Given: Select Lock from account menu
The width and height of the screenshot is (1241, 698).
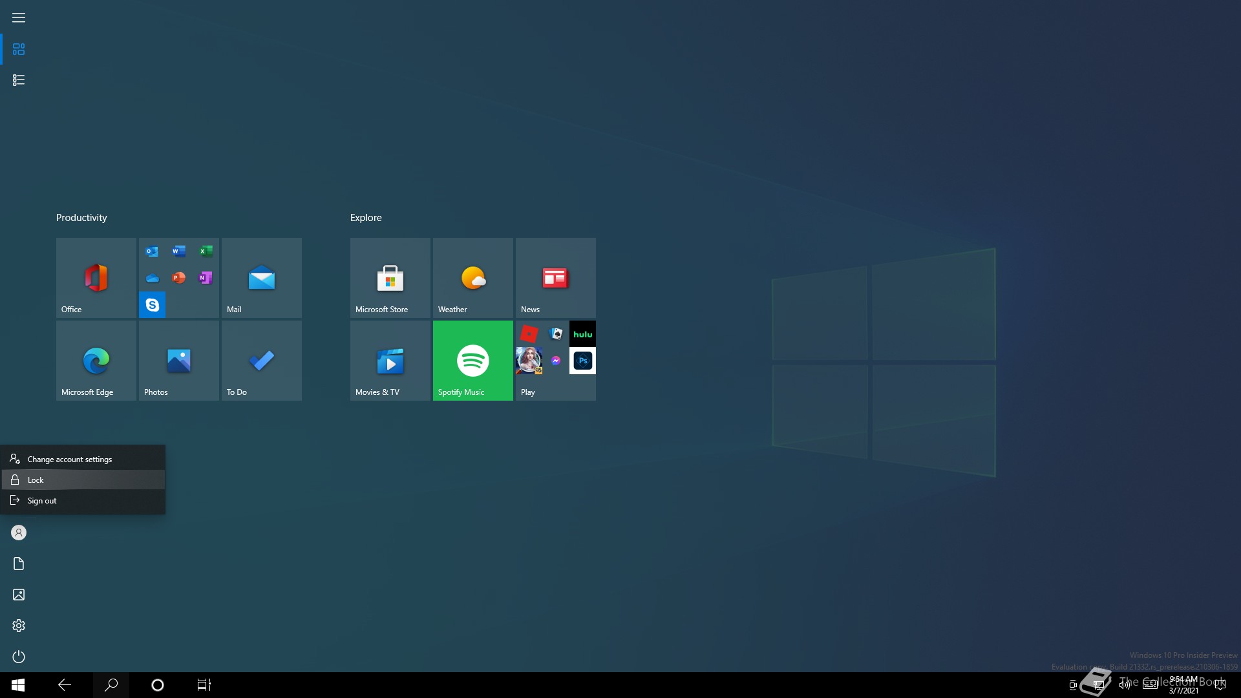Looking at the screenshot, I should 36,480.
